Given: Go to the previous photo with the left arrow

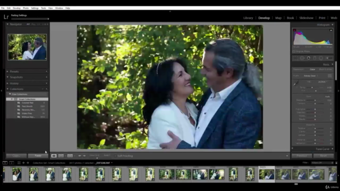Looking at the screenshot, I should pyautogui.click(x=80, y=155).
